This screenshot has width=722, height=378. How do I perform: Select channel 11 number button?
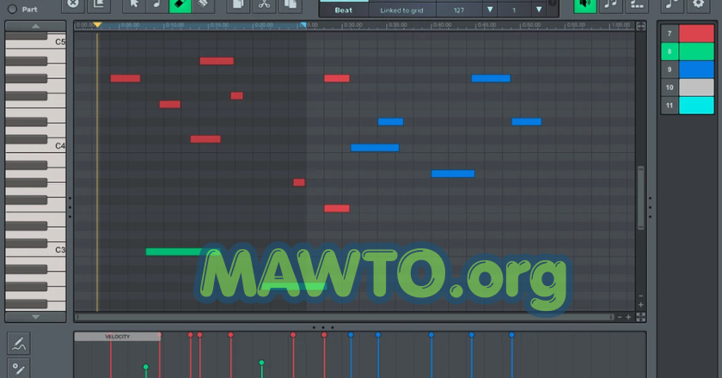pyautogui.click(x=670, y=106)
